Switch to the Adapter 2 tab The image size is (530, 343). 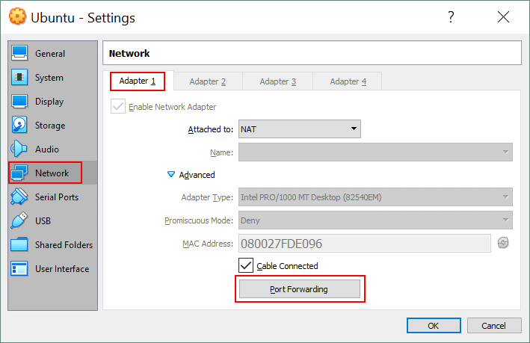(207, 81)
